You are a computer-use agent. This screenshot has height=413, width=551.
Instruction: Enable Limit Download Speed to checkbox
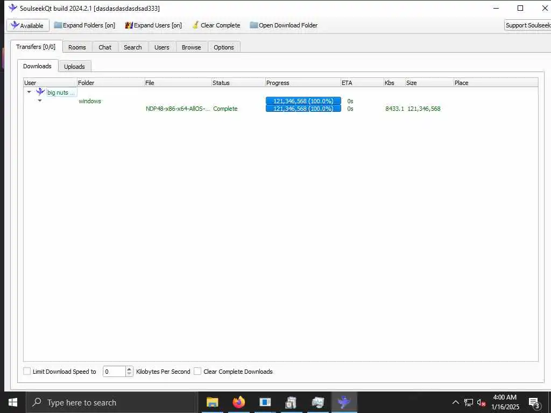pos(27,371)
